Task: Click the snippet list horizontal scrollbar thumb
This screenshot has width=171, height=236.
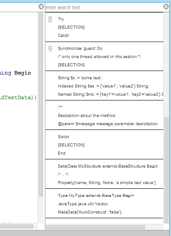Action: [x=95, y=227]
